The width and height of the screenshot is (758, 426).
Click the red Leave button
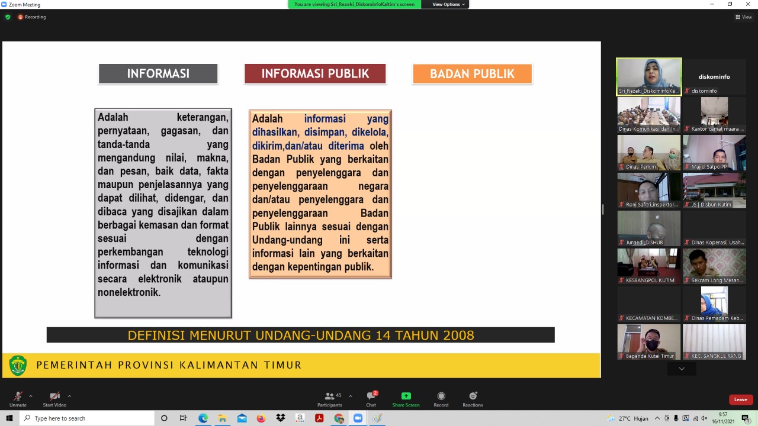pos(740,399)
